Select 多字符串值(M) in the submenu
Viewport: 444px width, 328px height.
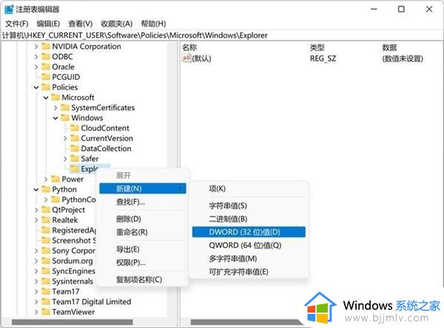pos(249,259)
